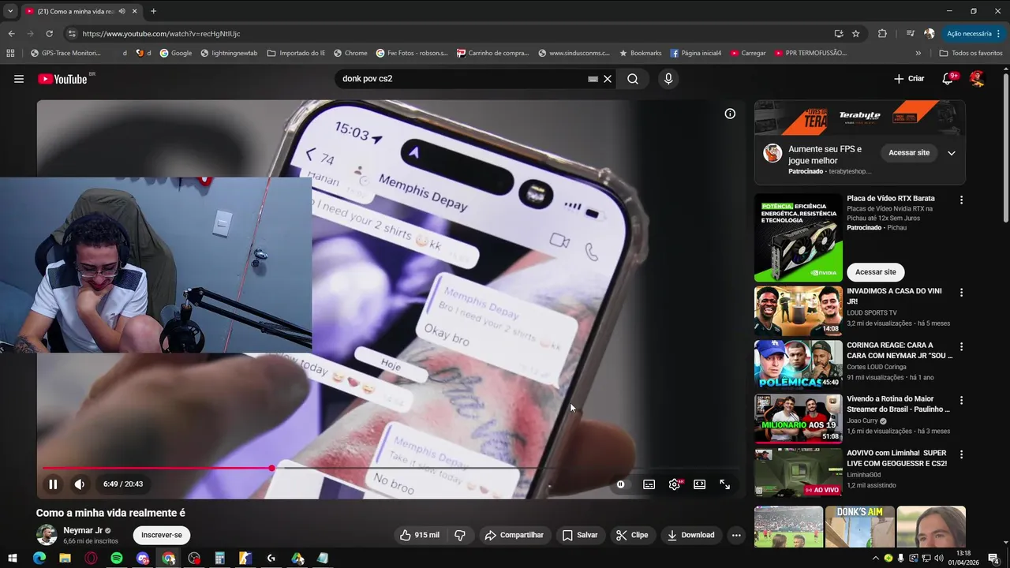Show the video info card icon
1010x568 pixels.
tap(730, 114)
